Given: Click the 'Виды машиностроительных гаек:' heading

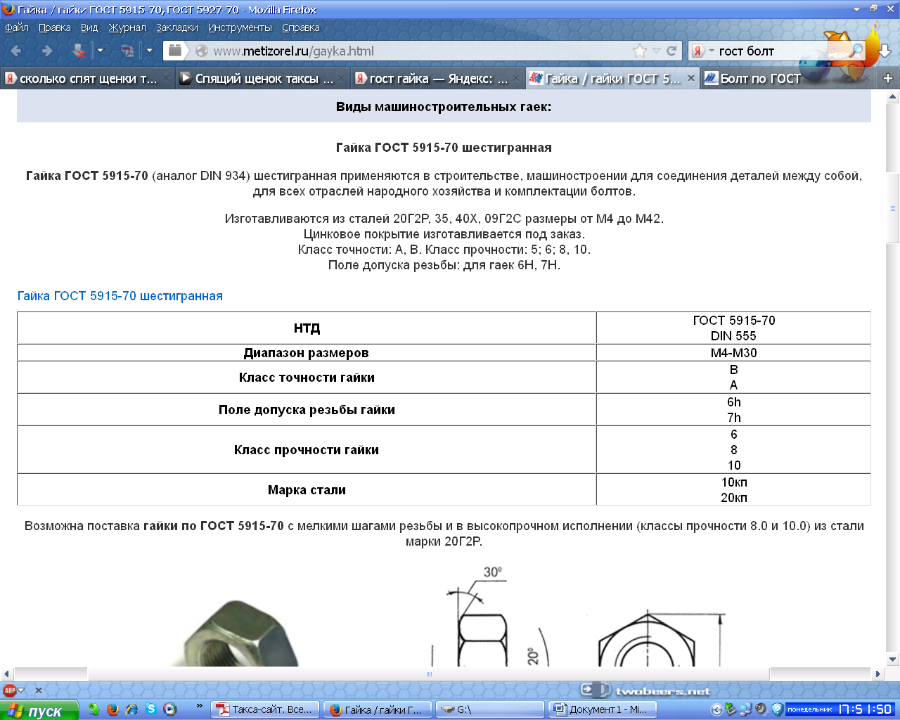Looking at the screenshot, I should tap(444, 107).
